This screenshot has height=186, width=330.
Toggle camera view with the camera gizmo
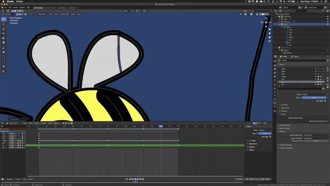pos(270,37)
